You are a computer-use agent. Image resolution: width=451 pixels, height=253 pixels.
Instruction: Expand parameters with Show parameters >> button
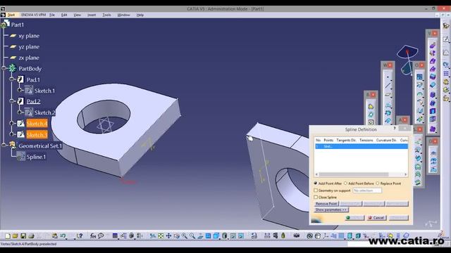(332, 209)
